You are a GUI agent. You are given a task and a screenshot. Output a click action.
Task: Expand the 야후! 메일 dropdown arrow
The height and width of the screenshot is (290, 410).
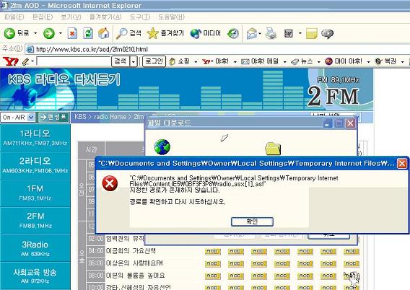pos(284,62)
